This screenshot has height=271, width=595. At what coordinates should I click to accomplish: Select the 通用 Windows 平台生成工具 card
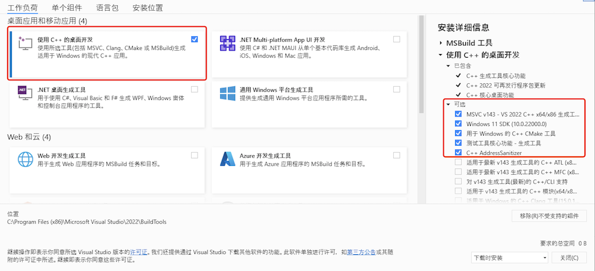coord(309,104)
